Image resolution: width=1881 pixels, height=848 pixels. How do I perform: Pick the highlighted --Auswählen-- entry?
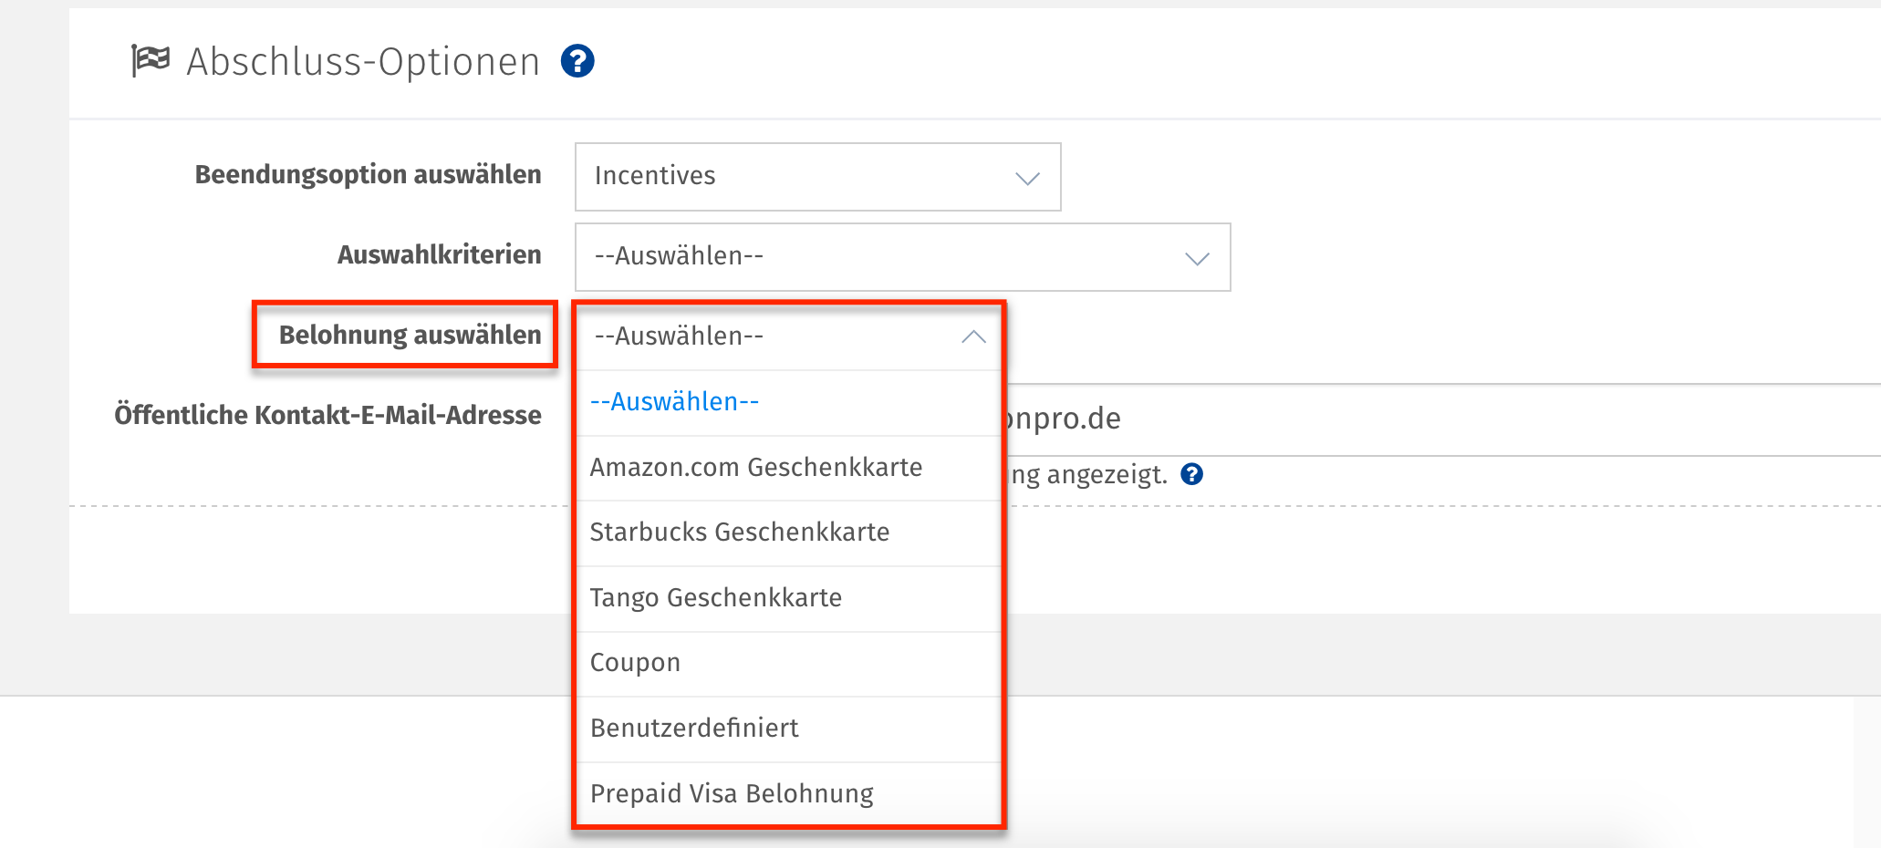click(x=674, y=401)
